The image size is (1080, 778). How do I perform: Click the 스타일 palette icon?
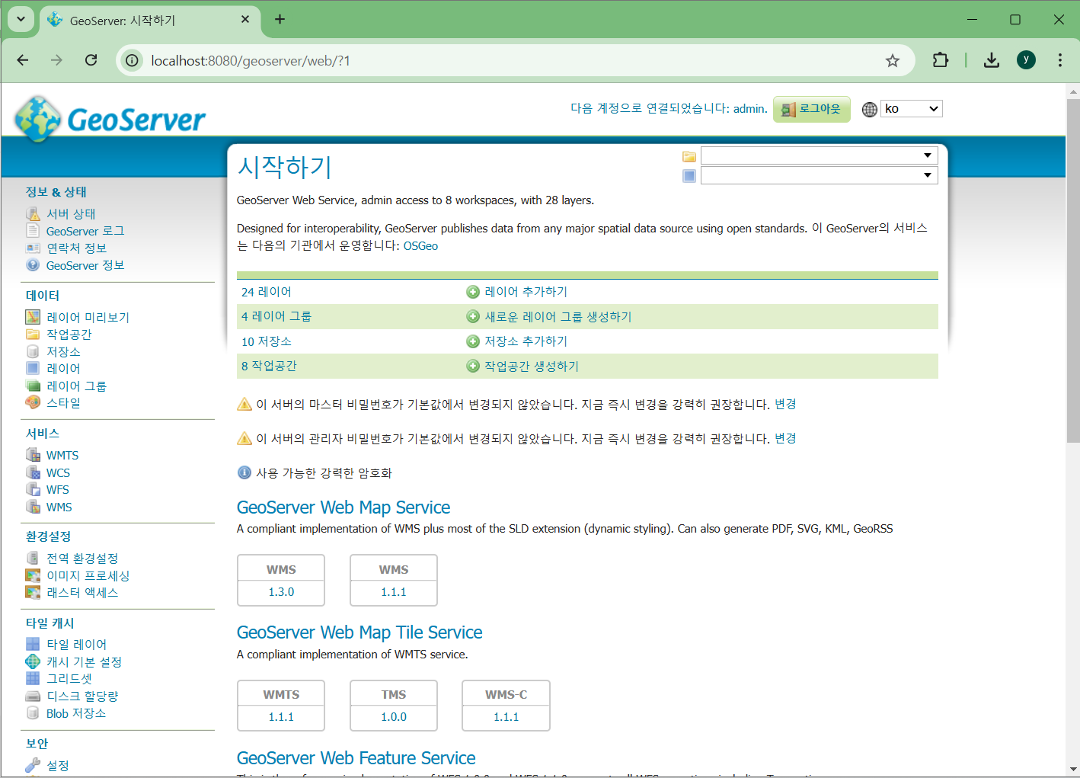pyautogui.click(x=33, y=402)
